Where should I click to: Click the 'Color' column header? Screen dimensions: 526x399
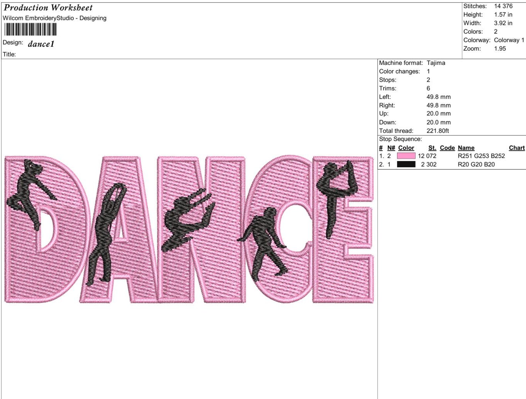pos(406,148)
